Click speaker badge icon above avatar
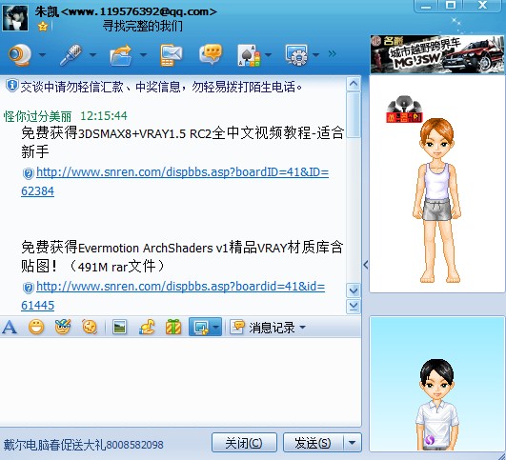 point(404,109)
